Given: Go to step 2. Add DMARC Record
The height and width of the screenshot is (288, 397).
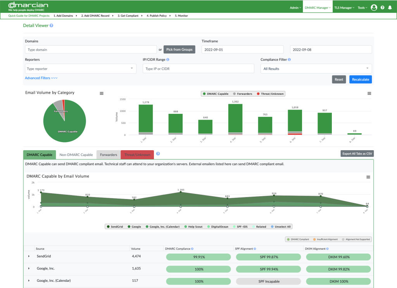Looking at the screenshot, I should coord(95,15).
